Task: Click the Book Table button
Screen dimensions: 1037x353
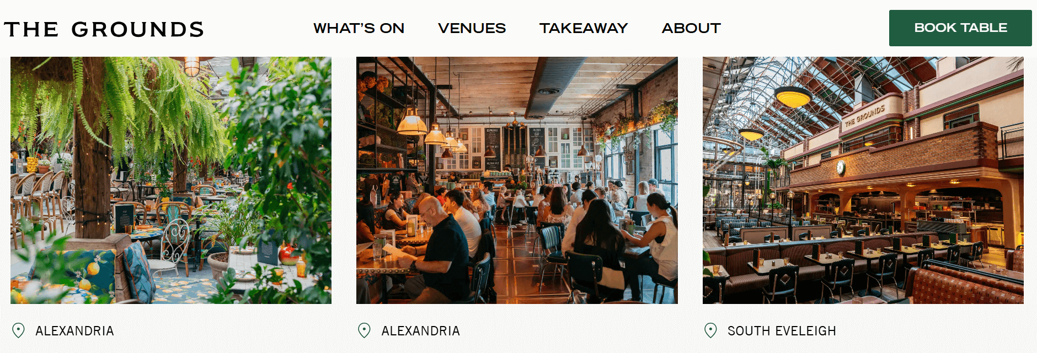Action: [x=960, y=28]
